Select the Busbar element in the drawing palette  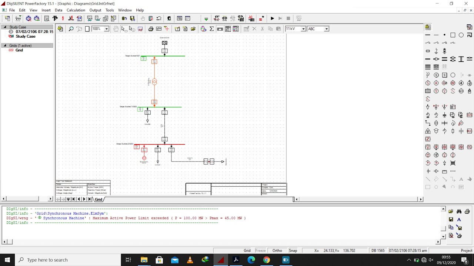[x=428, y=35]
